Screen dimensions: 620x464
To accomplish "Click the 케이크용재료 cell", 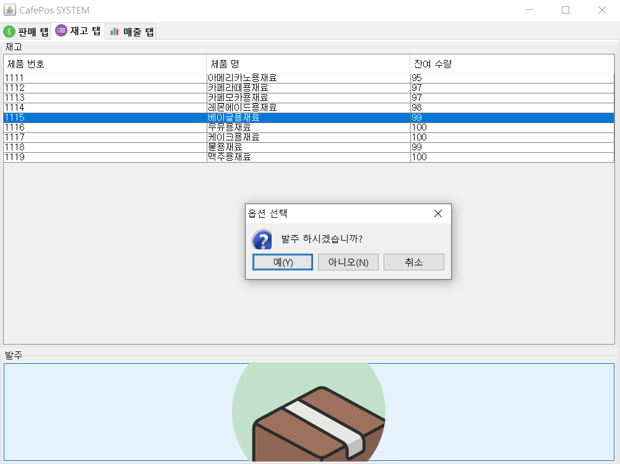I will pyautogui.click(x=308, y=137).
